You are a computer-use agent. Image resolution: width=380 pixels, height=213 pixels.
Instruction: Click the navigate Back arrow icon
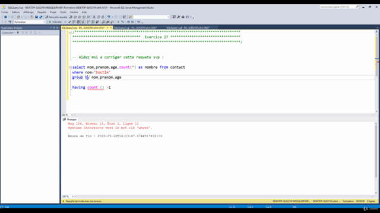coord(5,17)
